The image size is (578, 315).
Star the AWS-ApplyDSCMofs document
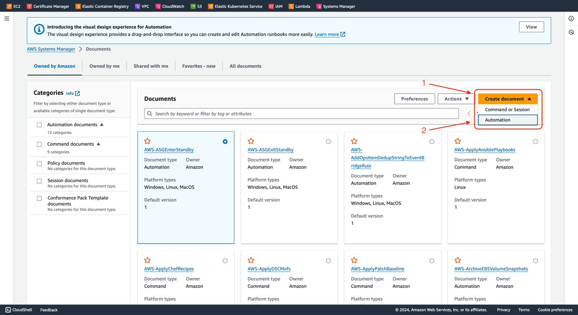click(x=251, y=260)
